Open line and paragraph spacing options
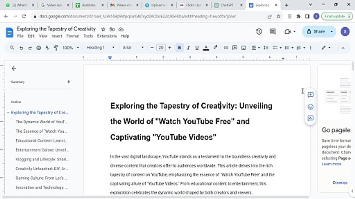355x199 pixels. pyautogui.click(x=266, y=48)
